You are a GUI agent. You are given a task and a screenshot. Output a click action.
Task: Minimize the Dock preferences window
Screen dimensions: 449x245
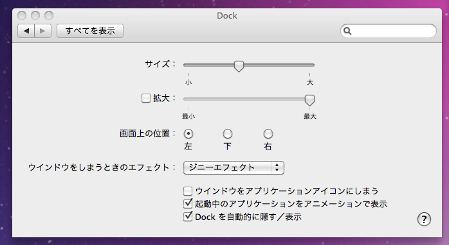click(35, 15)
